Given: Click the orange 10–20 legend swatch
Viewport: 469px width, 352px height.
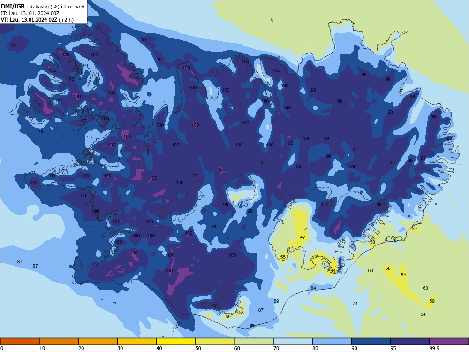Looking at the screenshot, I should (x=59, y=342).
